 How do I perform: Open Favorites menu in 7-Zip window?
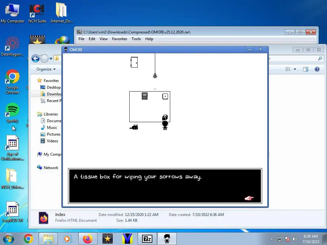[119, 39]
